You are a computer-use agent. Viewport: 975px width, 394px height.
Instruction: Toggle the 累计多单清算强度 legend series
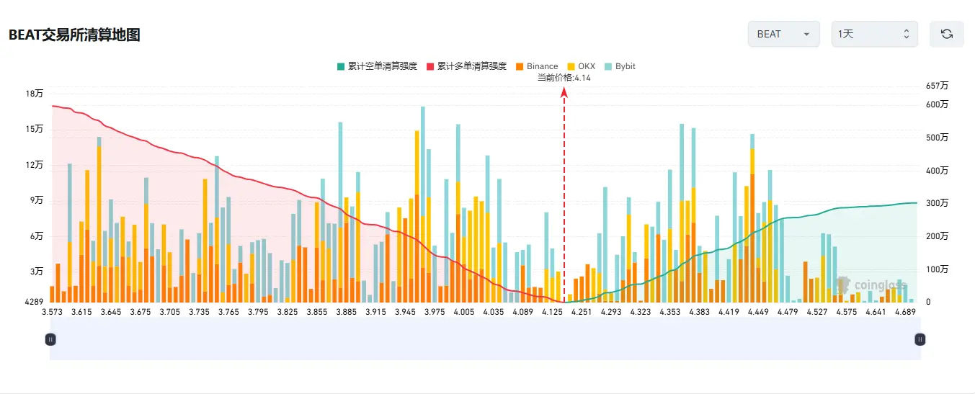click(466, 66)
